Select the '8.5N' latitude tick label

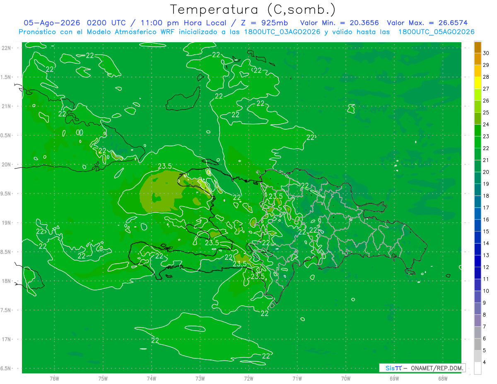[6, 252]
